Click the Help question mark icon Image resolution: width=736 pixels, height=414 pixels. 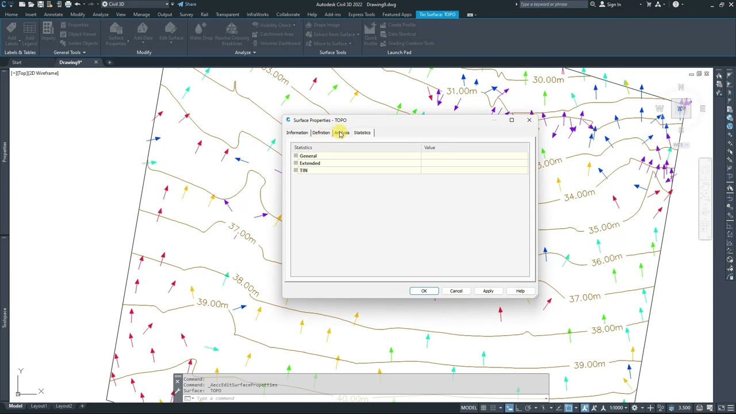tap(676, 4)
